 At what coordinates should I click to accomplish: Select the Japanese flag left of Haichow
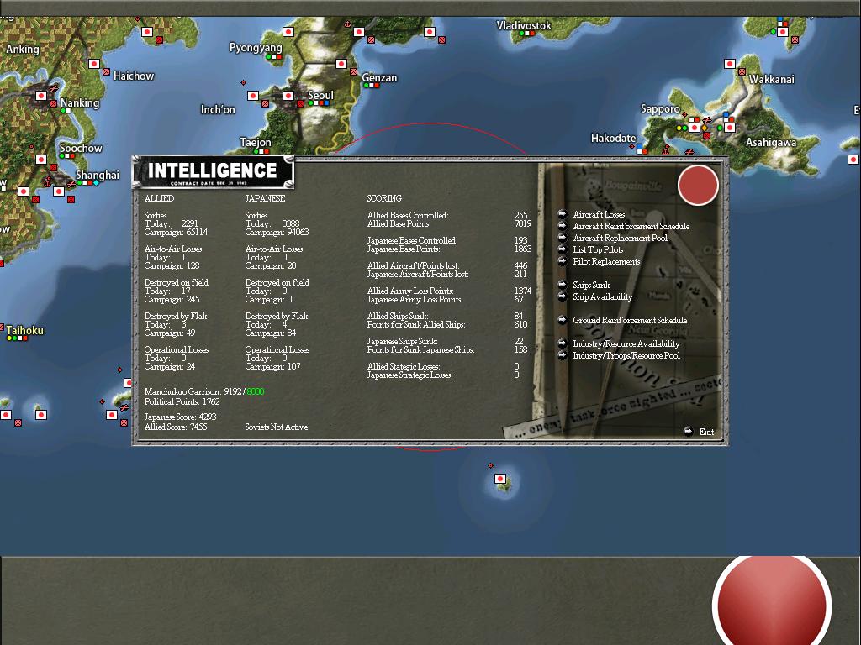94,64
